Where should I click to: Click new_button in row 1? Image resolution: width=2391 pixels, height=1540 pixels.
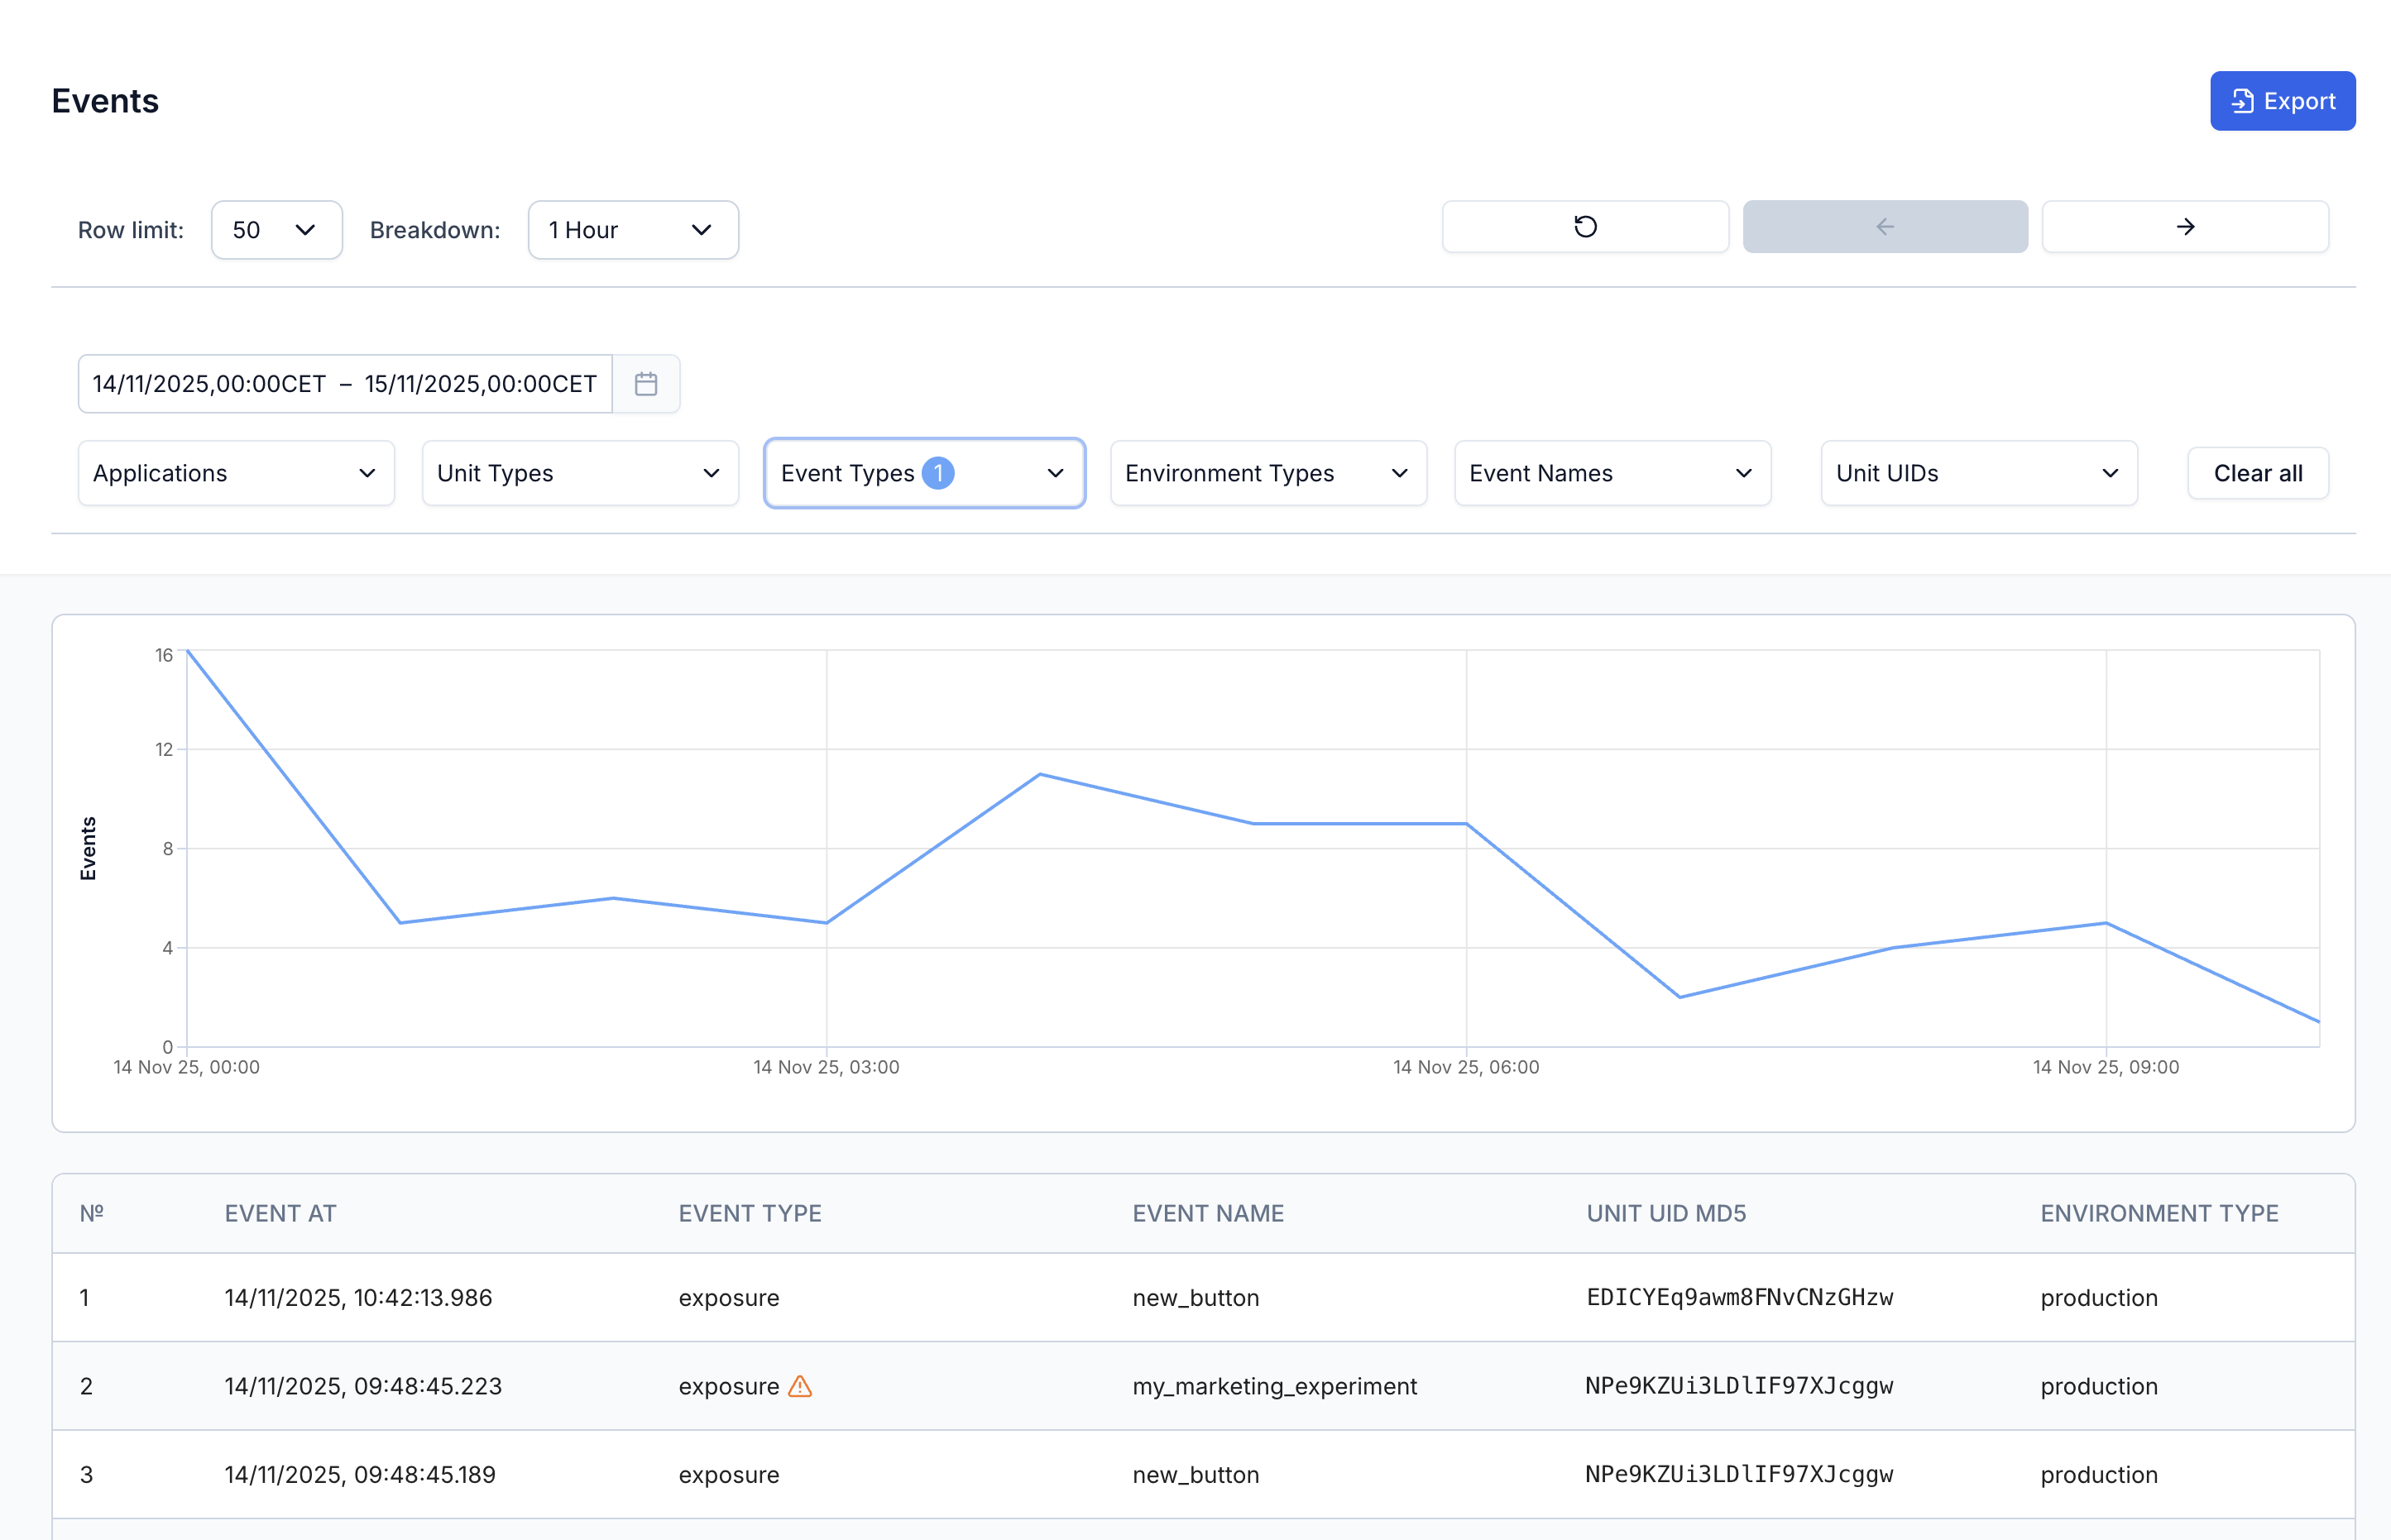pos(1195,1298)
